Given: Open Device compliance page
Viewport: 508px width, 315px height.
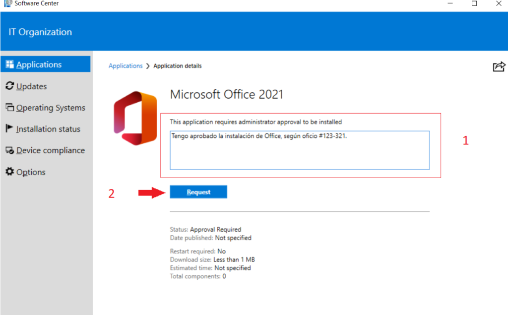Looking at the screenshot, I should (51, 150).
